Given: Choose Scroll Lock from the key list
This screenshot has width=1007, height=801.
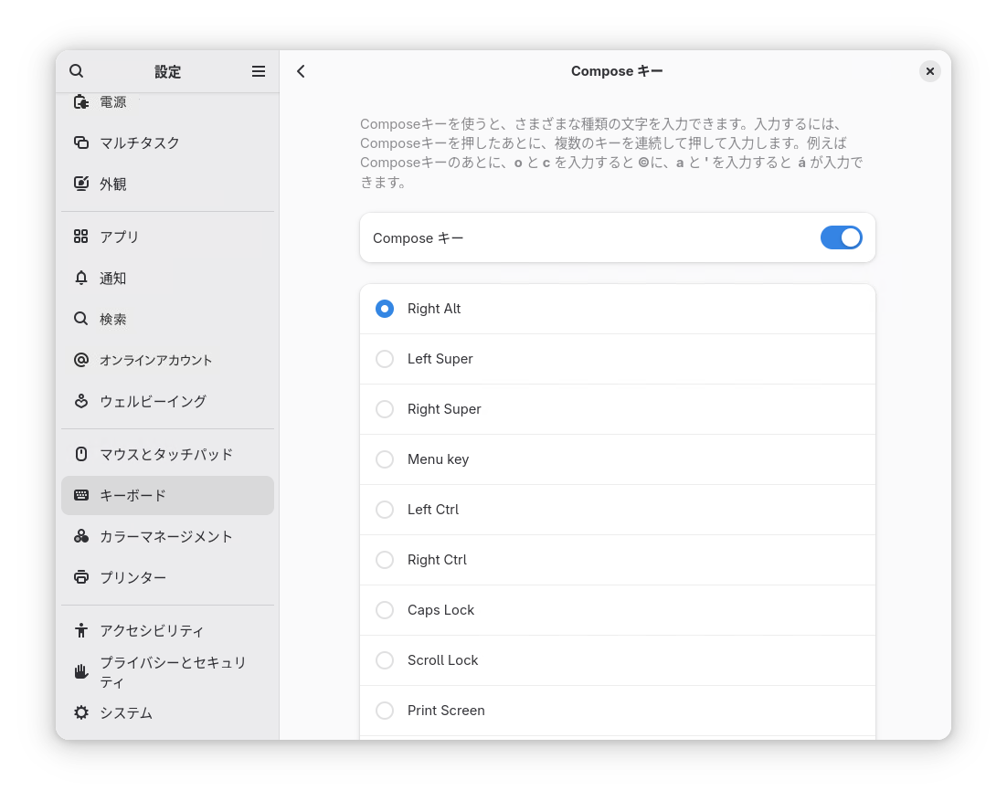Looking at the screenshot, I should click(x=385, y=660).
